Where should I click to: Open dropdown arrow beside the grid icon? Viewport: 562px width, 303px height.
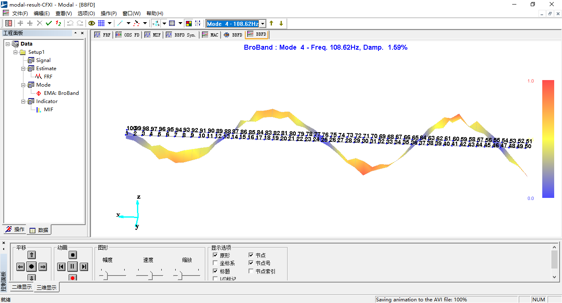[110, 23]
